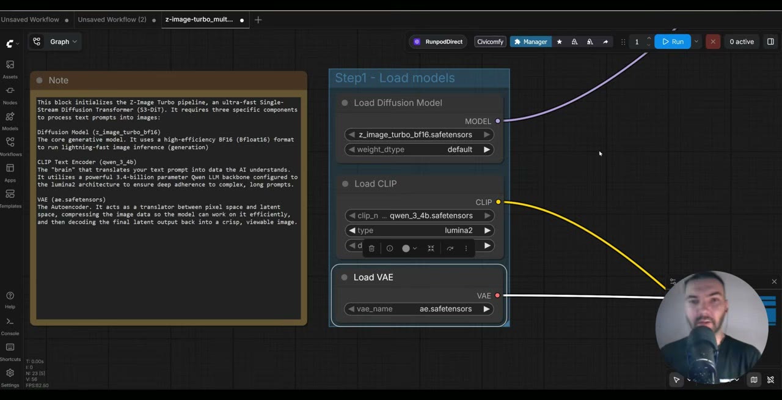Collapse the Load Diffusion Model node dot
Screen dimensions: 782x400
(x=345, y=103)
